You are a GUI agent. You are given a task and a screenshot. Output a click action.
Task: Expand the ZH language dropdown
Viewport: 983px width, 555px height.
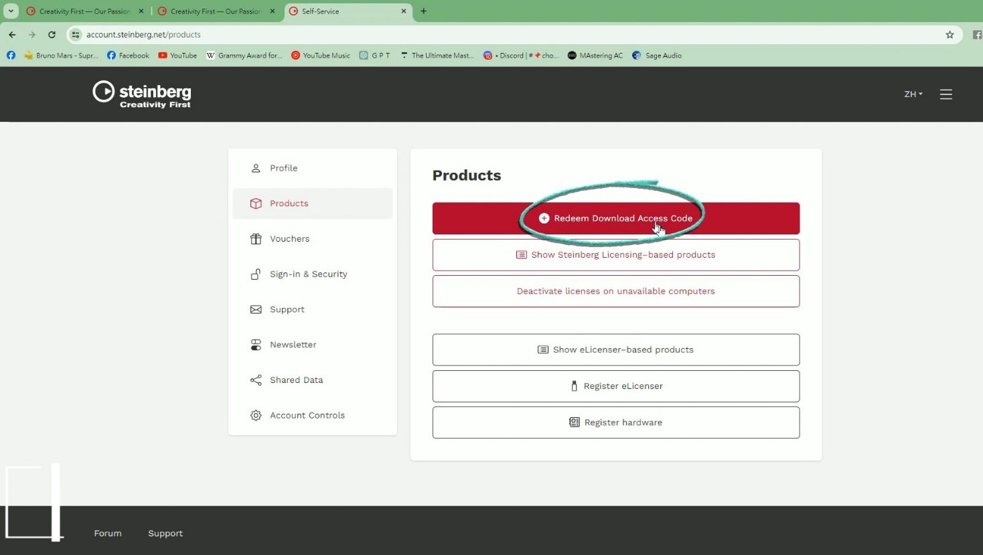tap(913, 94)
